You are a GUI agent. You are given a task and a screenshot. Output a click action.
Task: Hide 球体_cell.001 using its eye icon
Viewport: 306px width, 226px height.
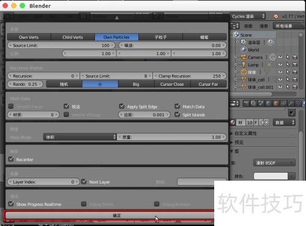pos(280,87)
